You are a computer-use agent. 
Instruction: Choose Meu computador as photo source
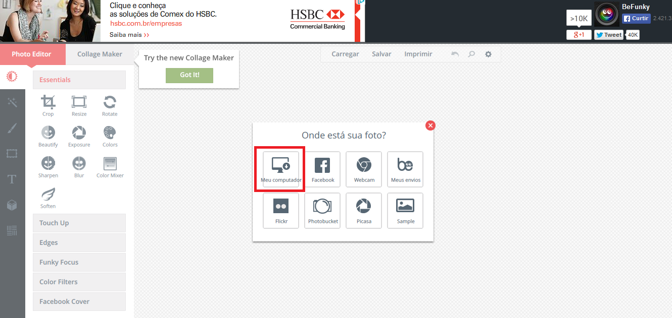click(281, 169)
